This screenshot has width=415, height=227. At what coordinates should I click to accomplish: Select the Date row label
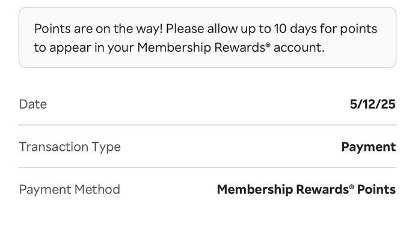pyautogui.click(x=33, y=104)
